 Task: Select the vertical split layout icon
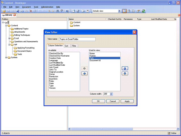(x=133, y=11)
